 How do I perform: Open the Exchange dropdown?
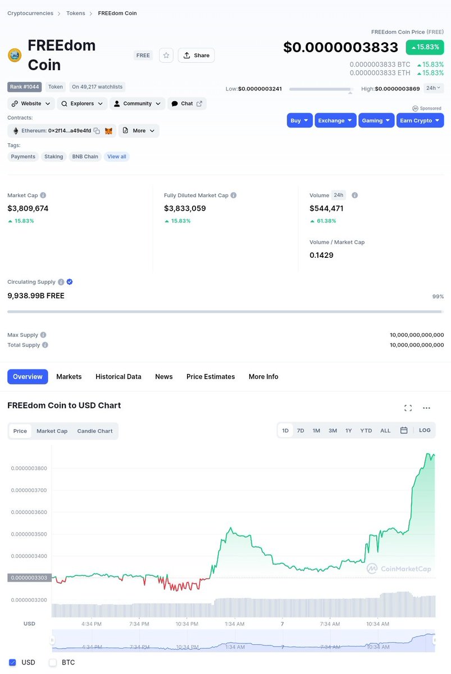pyautogui.click(x=335, y=120)
